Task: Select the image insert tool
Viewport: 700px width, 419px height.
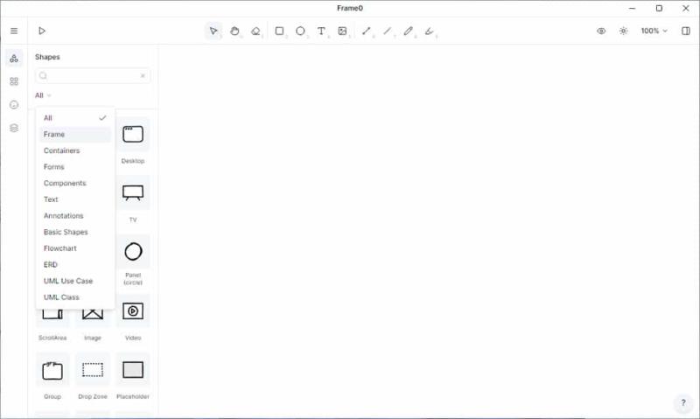Action: (342, 31)
